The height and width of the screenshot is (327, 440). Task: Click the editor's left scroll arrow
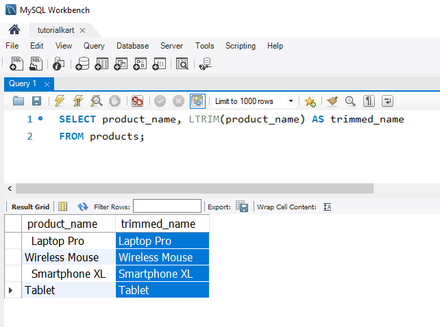pos(10,188)
